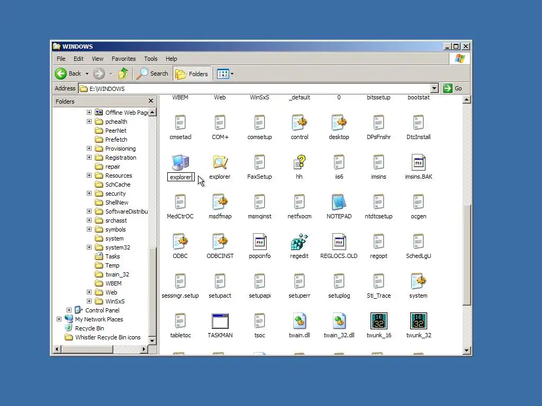
Task: Click the Up folder toolbar icon
Action: (x=123, y=73)
